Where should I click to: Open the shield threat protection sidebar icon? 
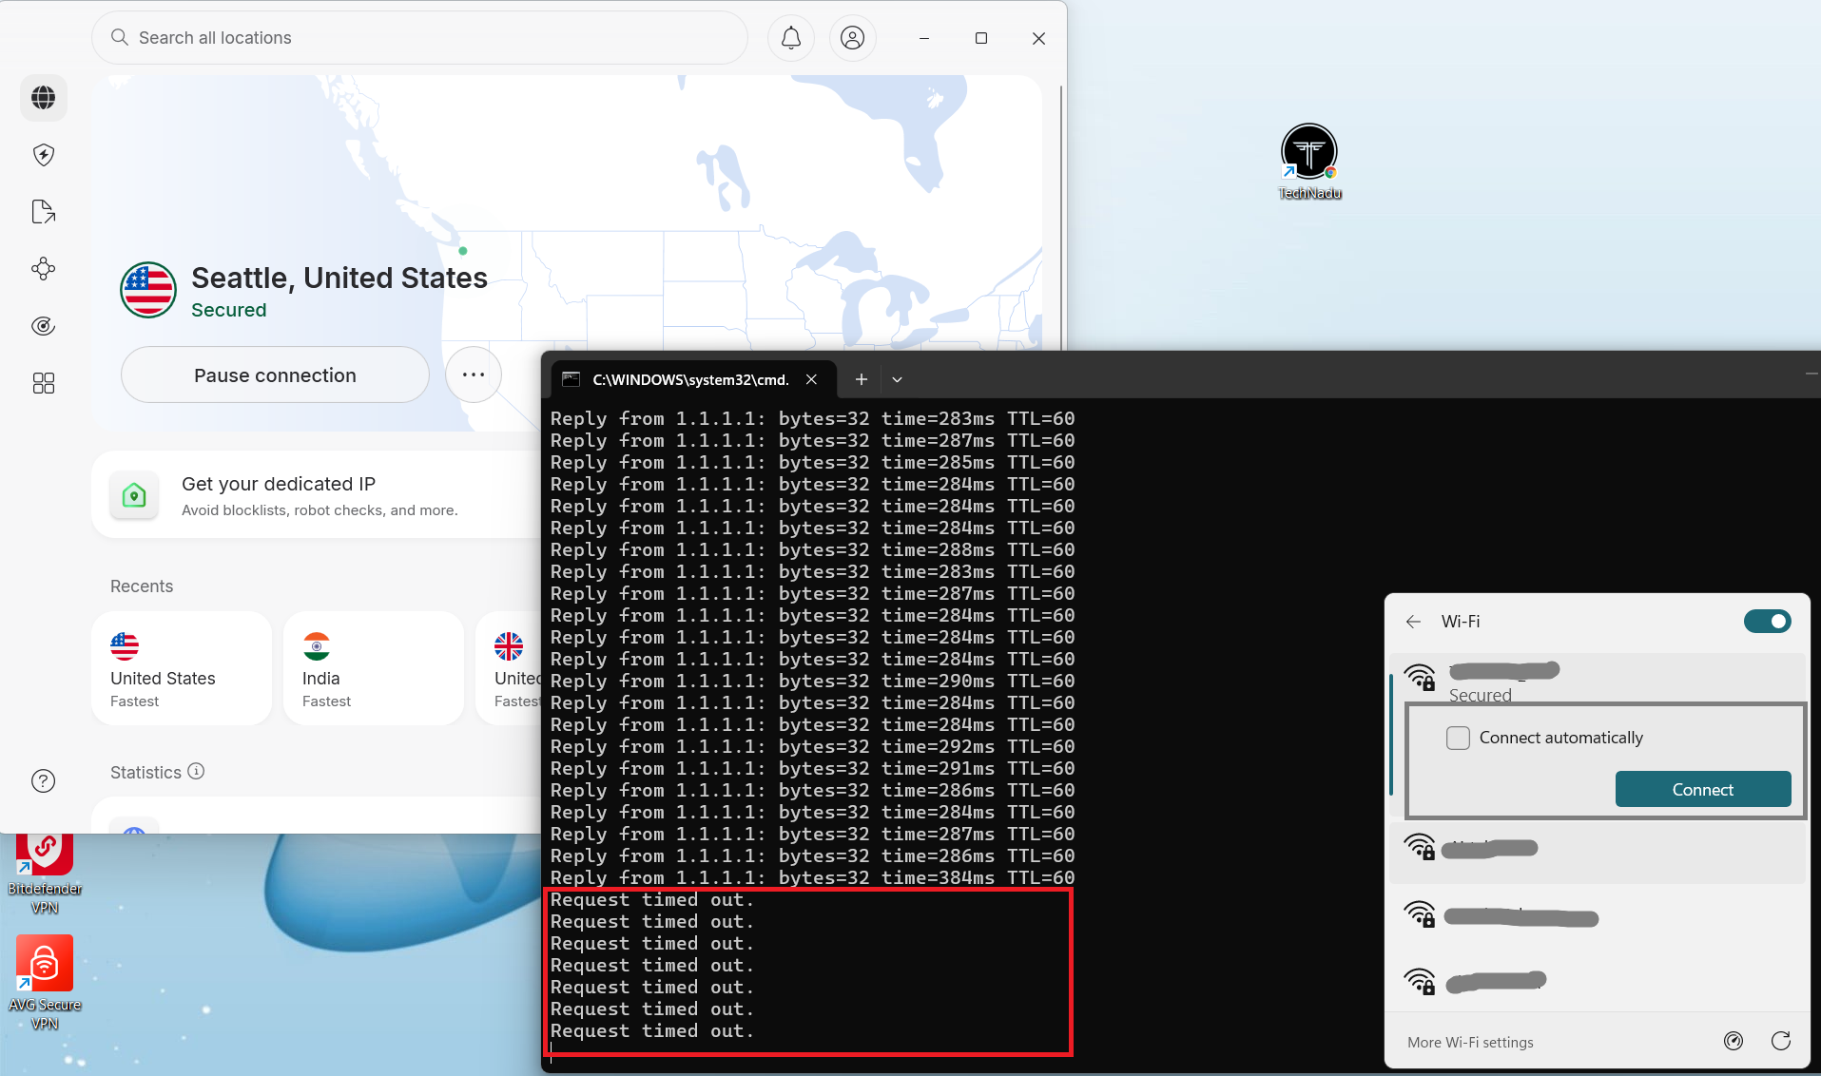pos(44,155)
